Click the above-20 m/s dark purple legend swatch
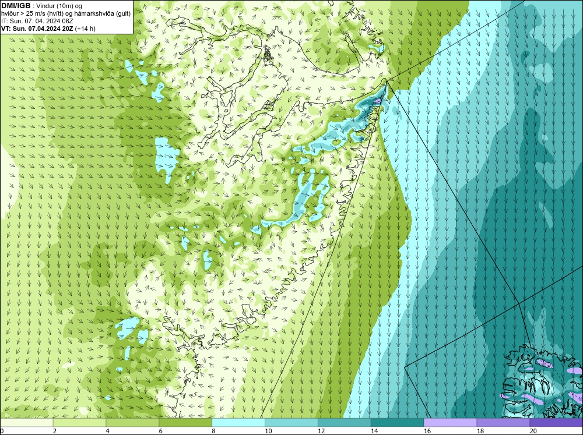583x435 pixels. (556, 422)
